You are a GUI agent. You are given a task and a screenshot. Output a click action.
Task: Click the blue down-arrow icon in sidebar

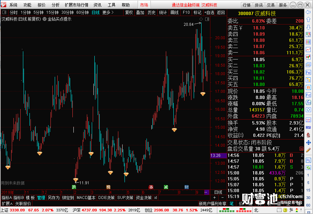tap(308, 27)
